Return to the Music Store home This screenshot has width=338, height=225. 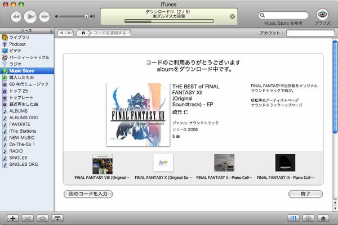click(83, 33)
